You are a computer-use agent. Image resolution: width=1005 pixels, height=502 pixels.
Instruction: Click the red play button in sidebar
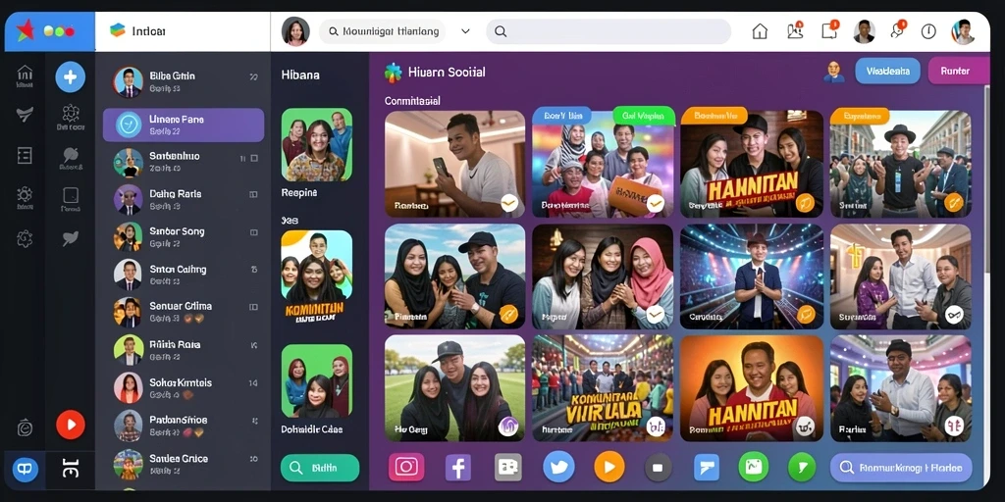[x=71, y=425]
